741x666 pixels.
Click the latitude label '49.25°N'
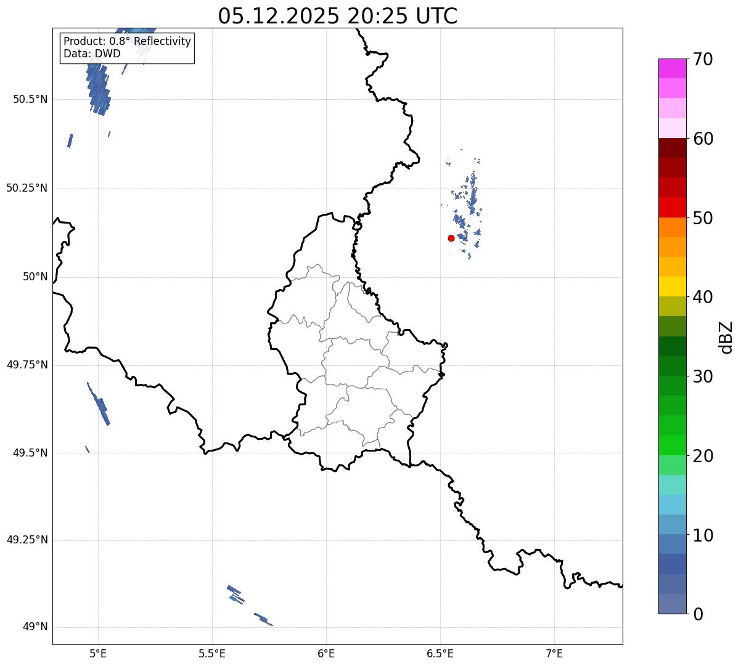tap(27, 540)
